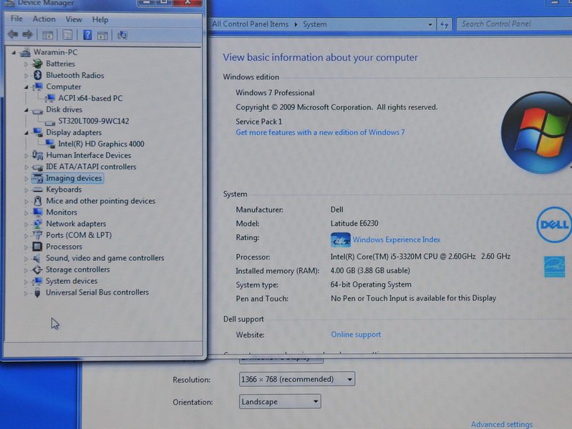The image size is (572, 429).
Task: Click the Waramin-PC computer icon
Action: click(x=25, y=52)
